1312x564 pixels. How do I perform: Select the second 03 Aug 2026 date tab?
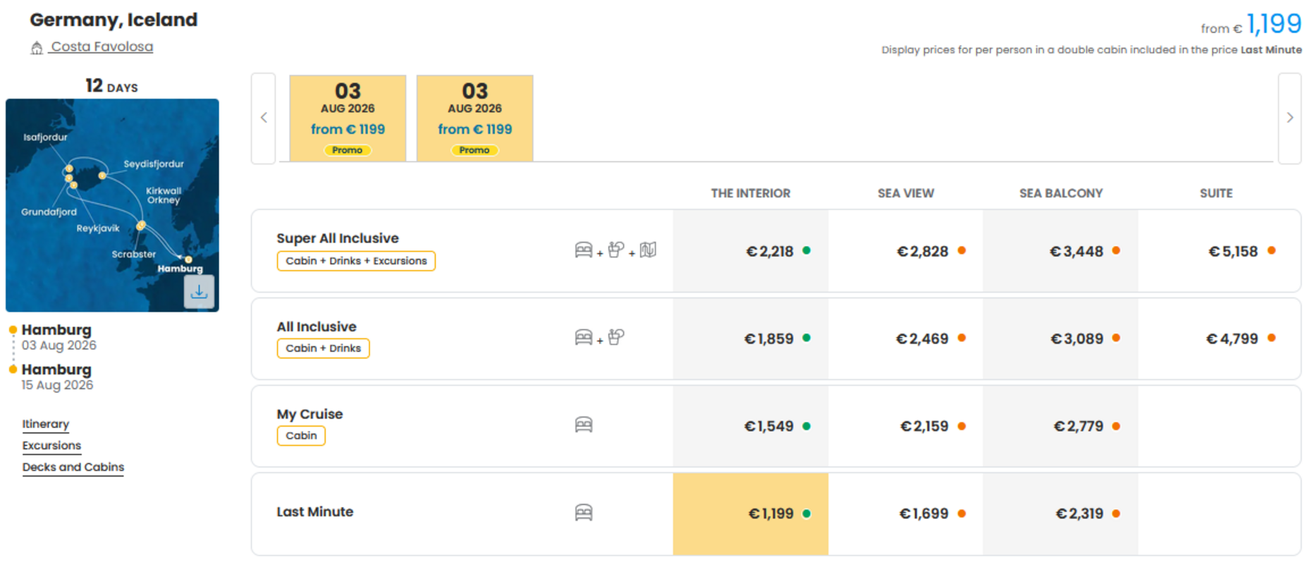tap(474, 118)
